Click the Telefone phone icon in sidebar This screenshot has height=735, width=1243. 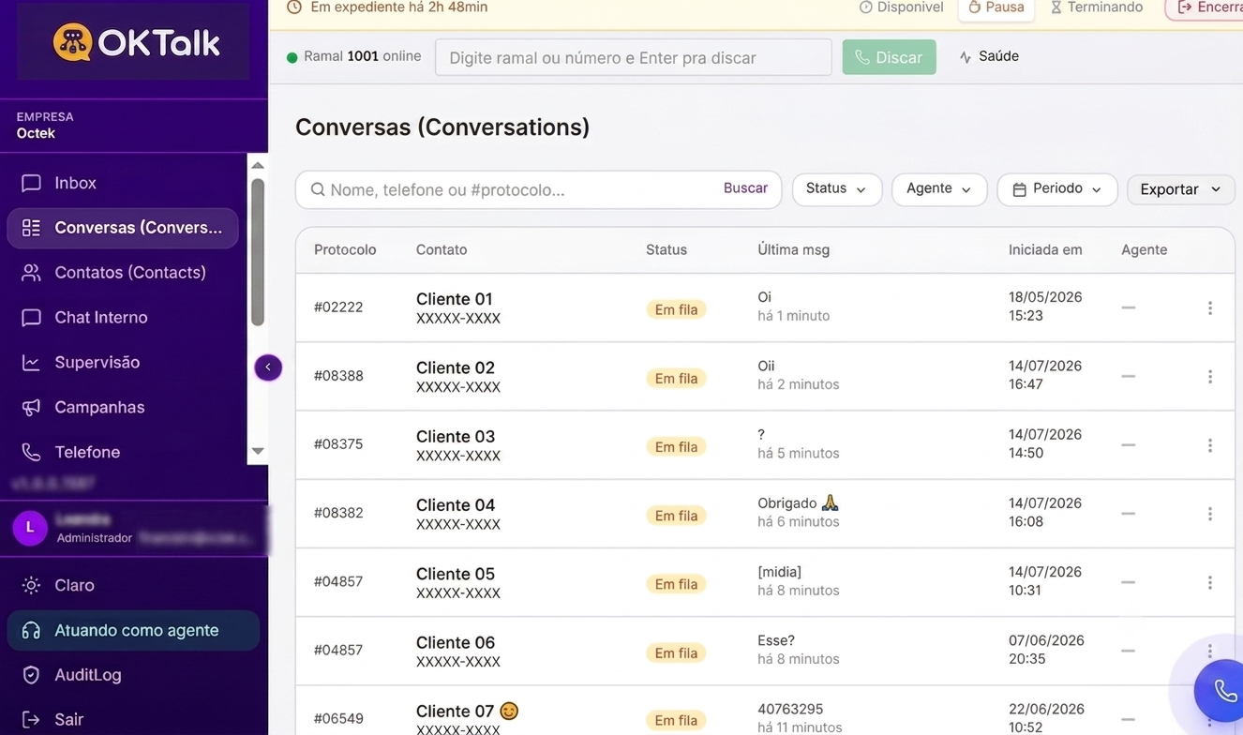click(x=31, y=453)
